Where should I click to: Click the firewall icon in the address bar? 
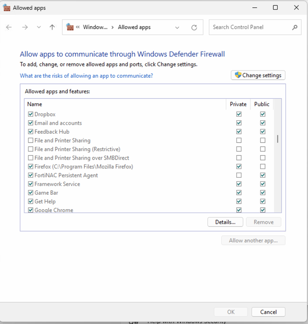click(x=70, y=27)
